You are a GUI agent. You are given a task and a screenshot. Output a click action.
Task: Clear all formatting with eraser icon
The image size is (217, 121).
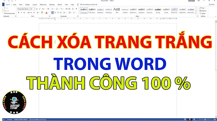pyautogui.click(x=48, y=9)
